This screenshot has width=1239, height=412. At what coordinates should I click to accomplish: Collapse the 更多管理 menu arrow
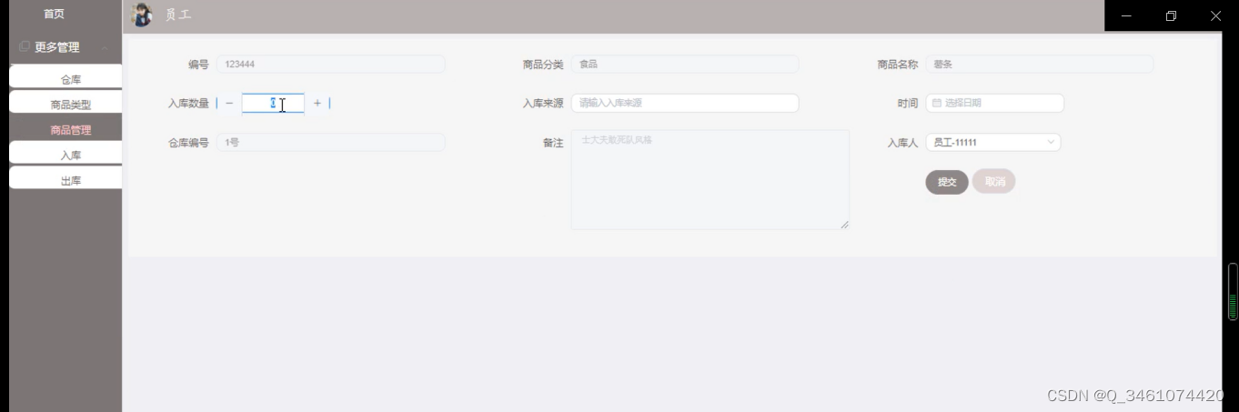[106, 47]
